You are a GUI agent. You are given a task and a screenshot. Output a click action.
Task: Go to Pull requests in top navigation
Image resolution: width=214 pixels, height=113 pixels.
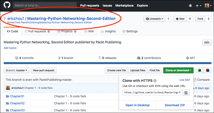[90, 5]
